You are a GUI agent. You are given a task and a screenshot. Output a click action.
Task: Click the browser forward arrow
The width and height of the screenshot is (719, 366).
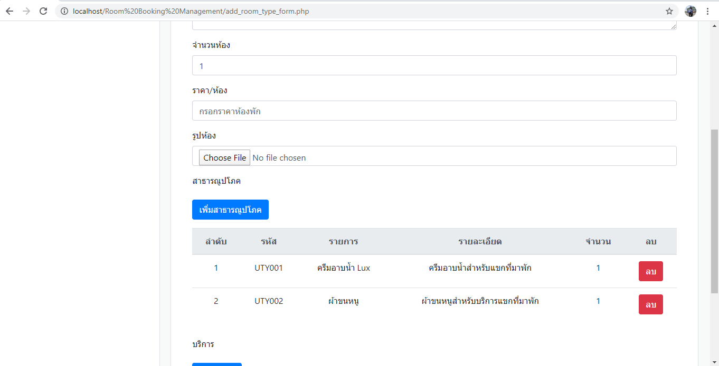[26, 11]
